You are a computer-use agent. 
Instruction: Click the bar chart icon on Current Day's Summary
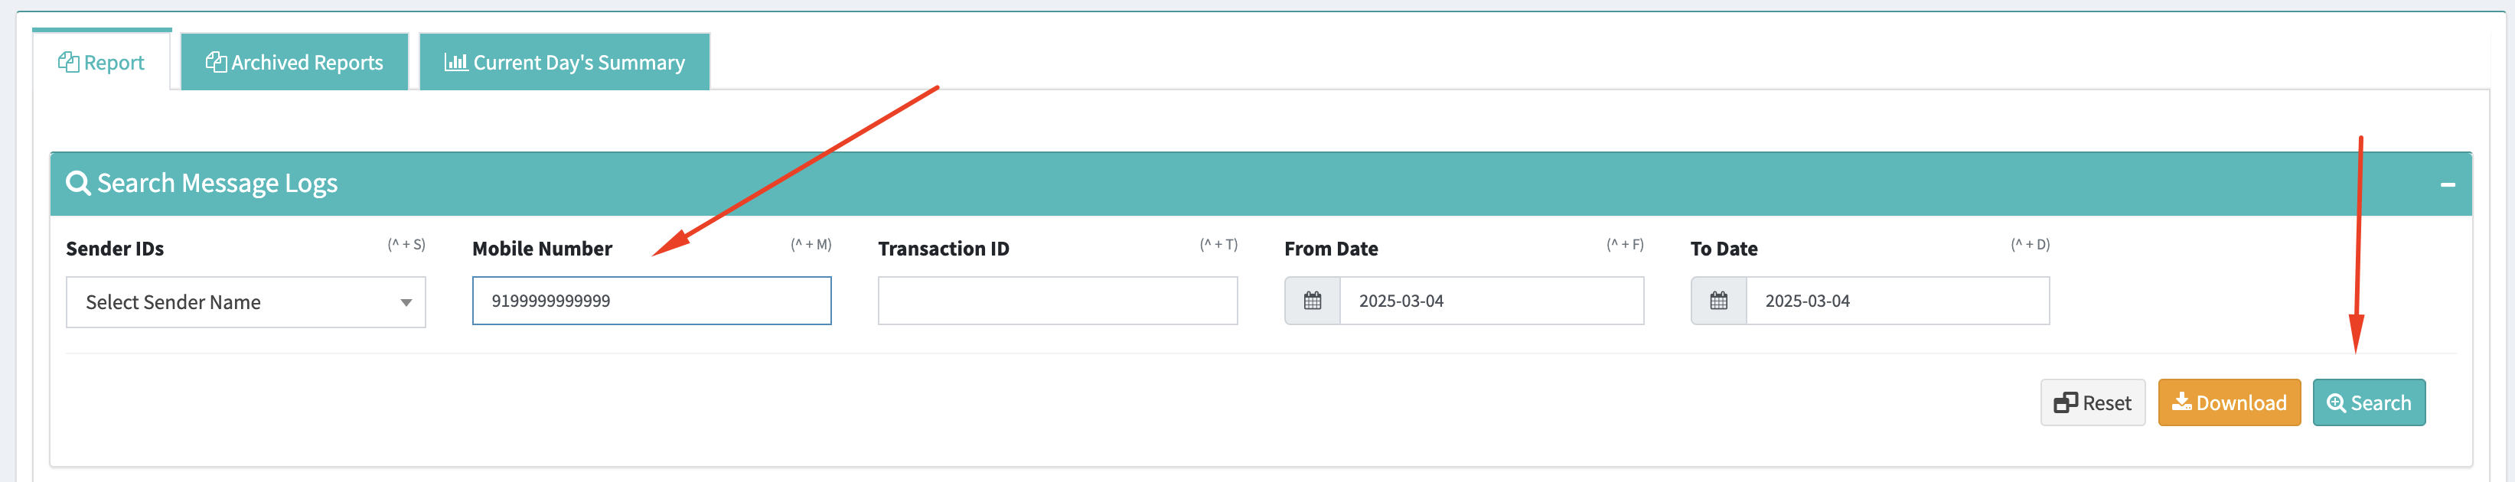pos(456,61)
